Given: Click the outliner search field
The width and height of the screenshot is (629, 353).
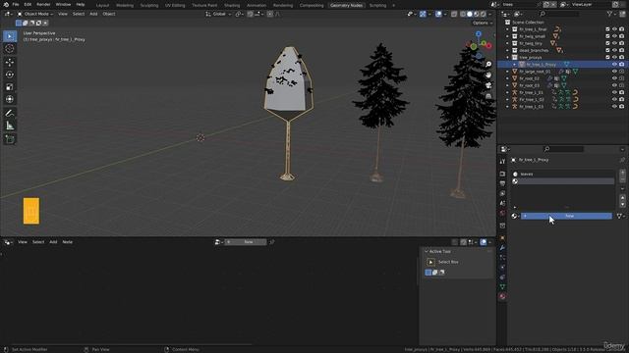Looking at the screenshot, I should coord(560,14).
